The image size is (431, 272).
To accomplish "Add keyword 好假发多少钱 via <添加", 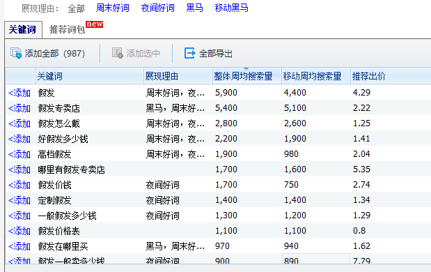I will [x=19, y=139].
